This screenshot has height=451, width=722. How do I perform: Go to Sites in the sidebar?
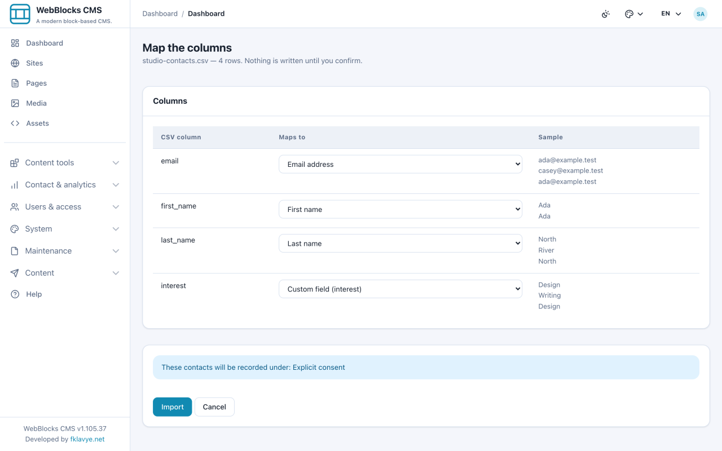65,63
